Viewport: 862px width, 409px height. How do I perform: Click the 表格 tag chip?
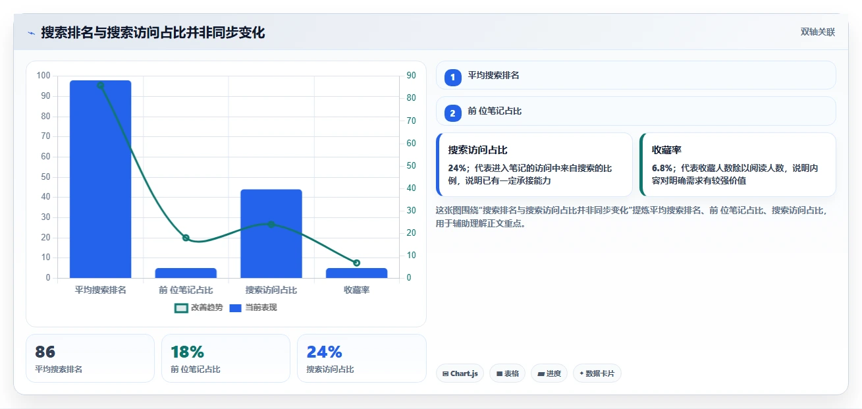point(507,373)
